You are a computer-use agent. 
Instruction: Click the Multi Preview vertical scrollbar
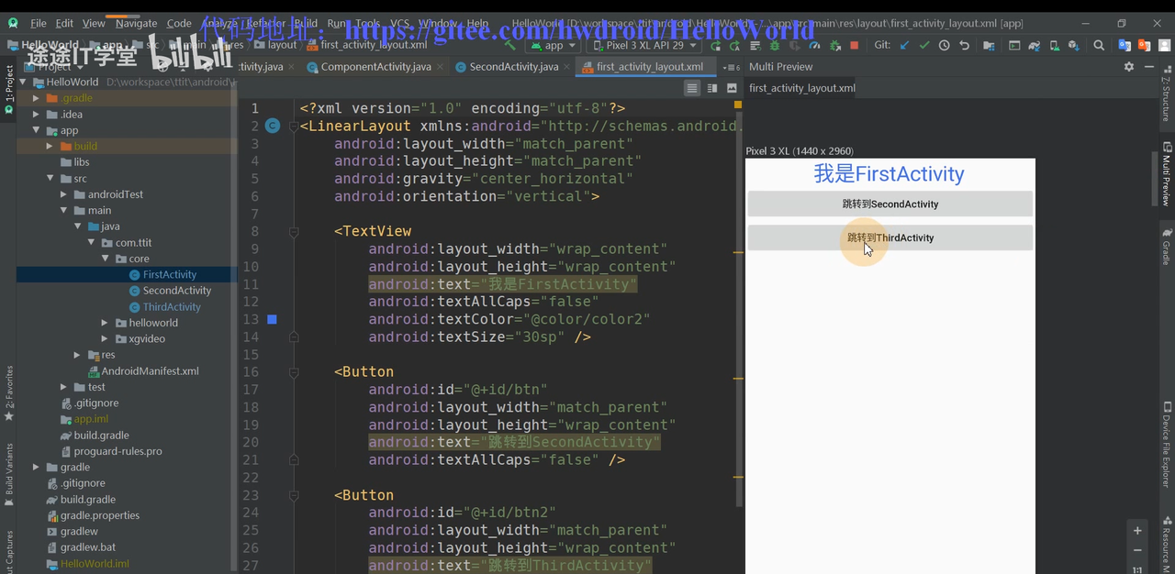pos(1155,179)
